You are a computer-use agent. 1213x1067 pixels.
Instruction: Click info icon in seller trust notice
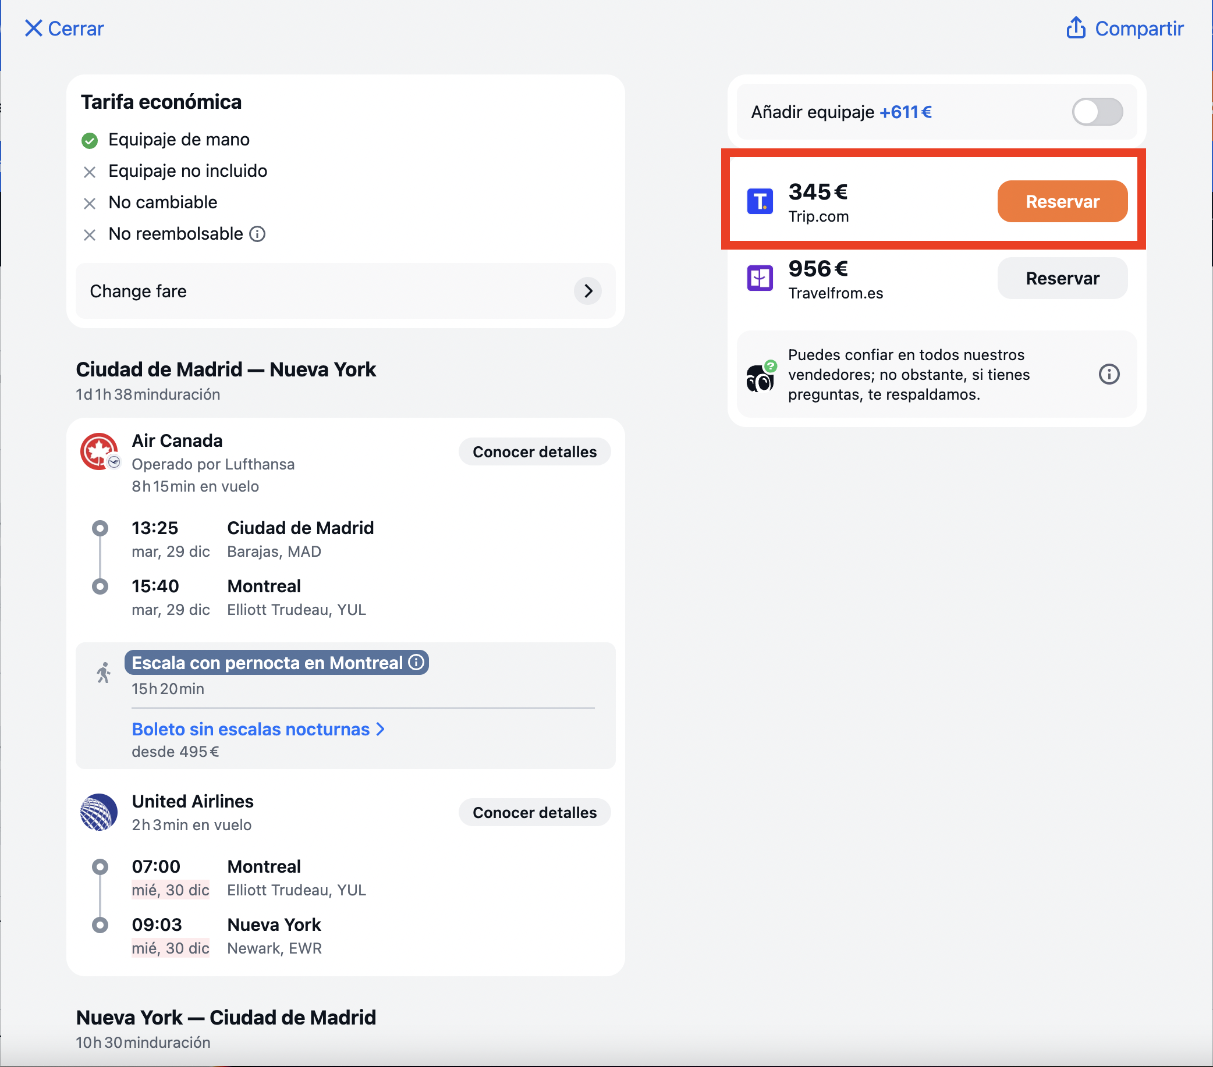tap(1109, 374)
